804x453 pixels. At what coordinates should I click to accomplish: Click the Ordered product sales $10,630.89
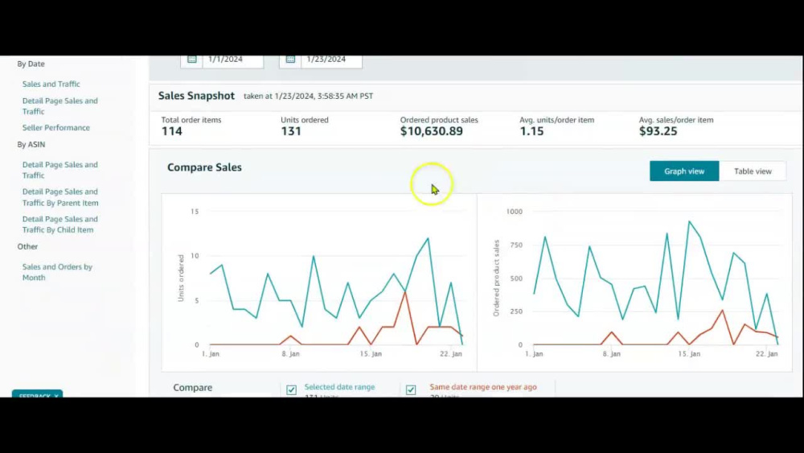[x=431, y=131]
